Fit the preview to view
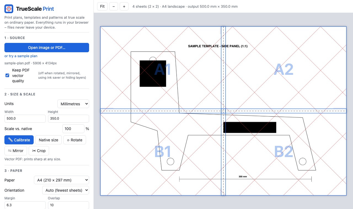The image size is (353, 209). (102, 6)
